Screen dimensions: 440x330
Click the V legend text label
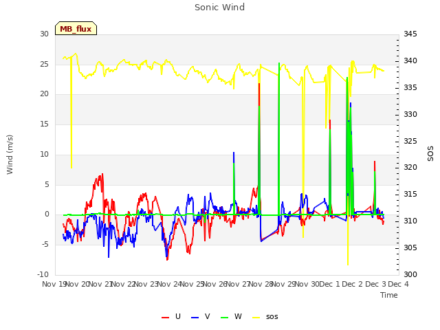[x=208, y=316]
